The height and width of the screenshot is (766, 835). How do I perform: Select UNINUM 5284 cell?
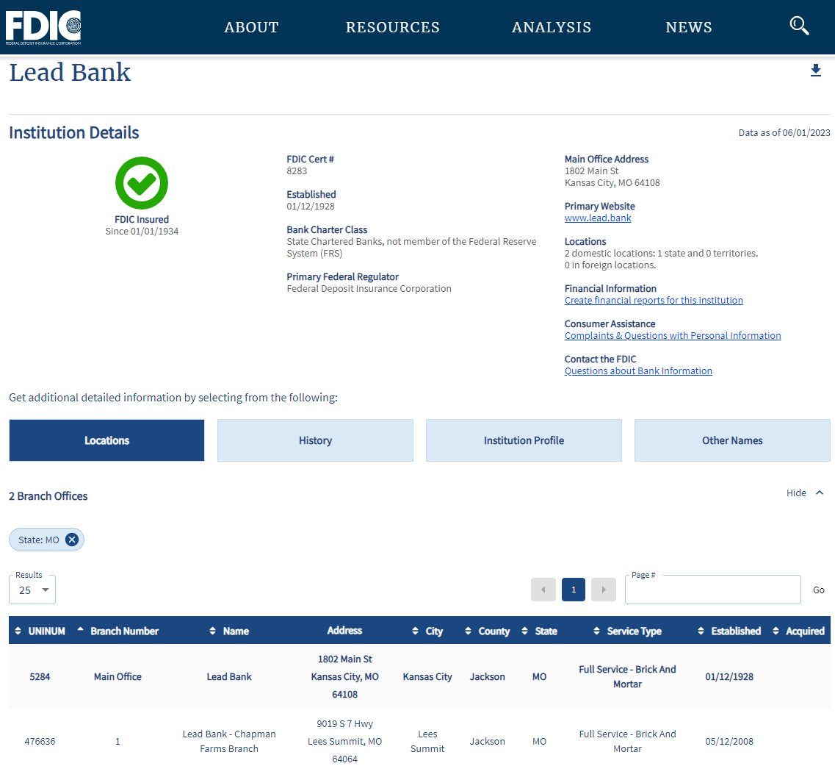tap(40, 676)
